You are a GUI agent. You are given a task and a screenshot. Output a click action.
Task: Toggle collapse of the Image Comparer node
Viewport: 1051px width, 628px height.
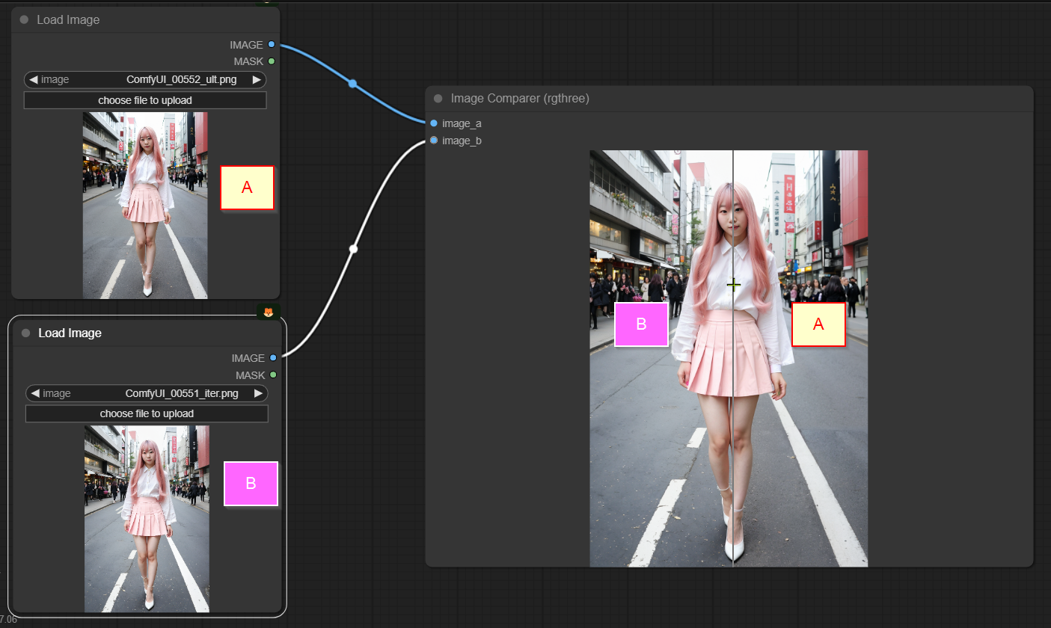tap(440, 98)
